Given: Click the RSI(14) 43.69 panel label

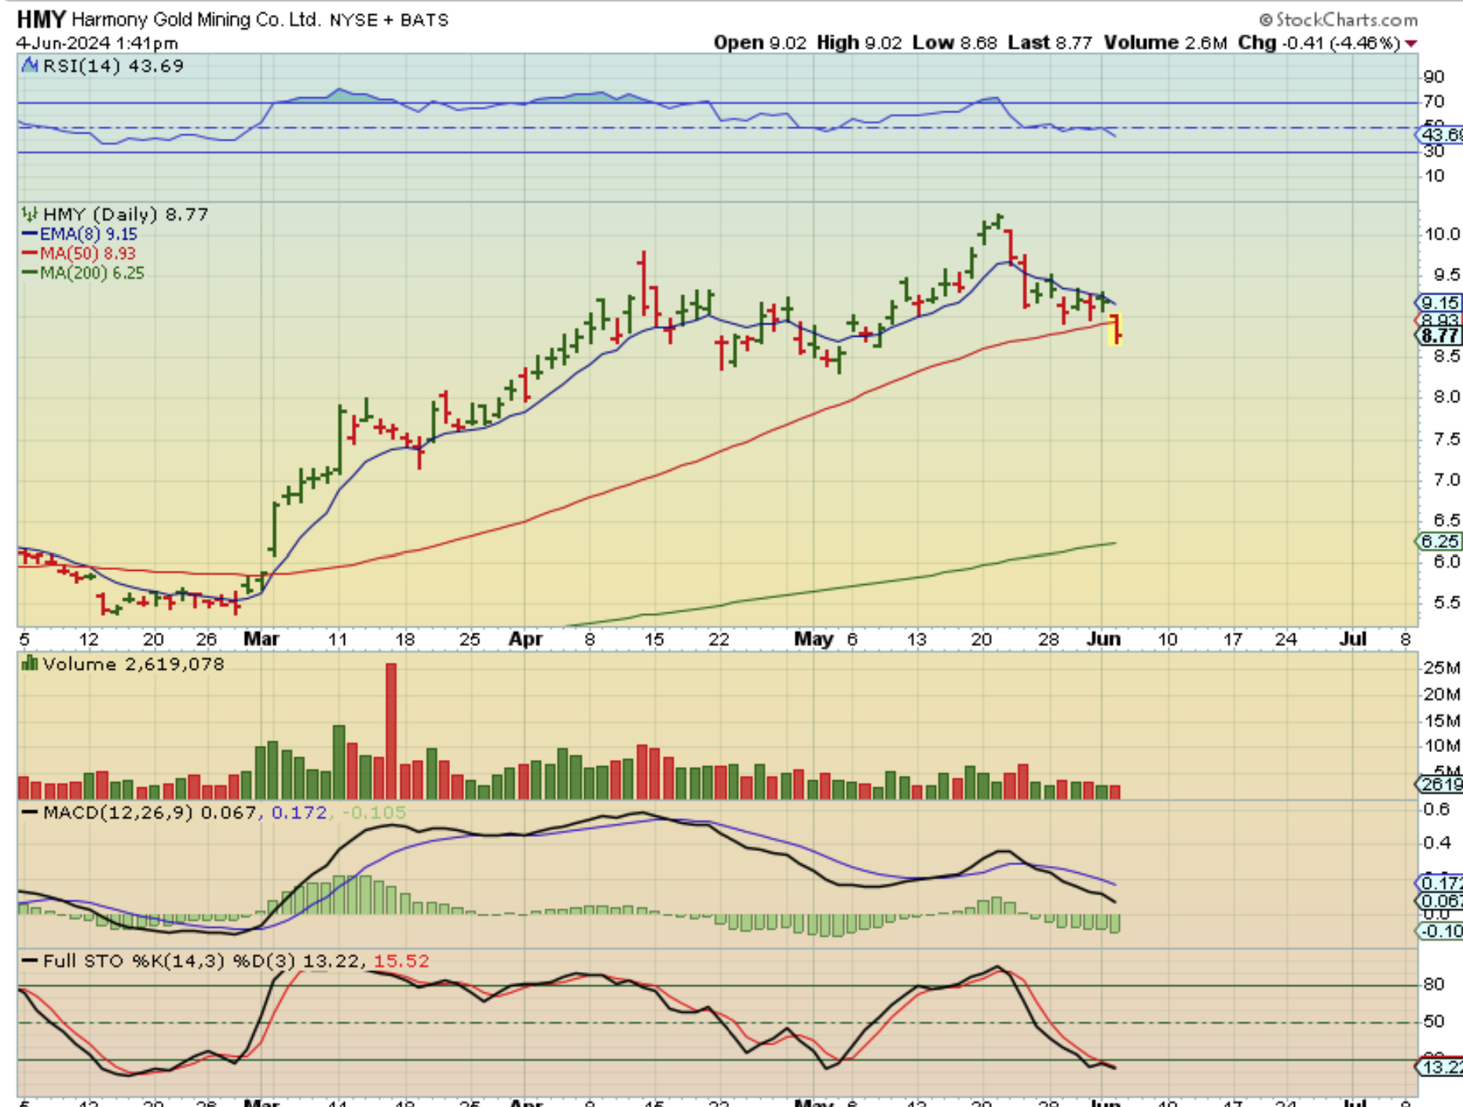Looking at the screenshot, I should (113, 66).
